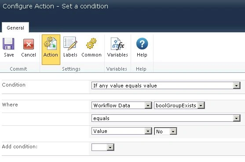Click the 'Help' ribbon group label
The image size is (245, 162).
tap(141, 69)
